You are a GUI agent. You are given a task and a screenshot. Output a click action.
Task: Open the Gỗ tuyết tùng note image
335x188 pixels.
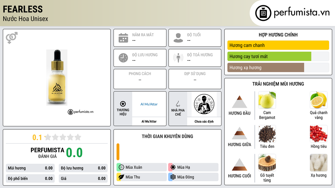coord(267,163)
